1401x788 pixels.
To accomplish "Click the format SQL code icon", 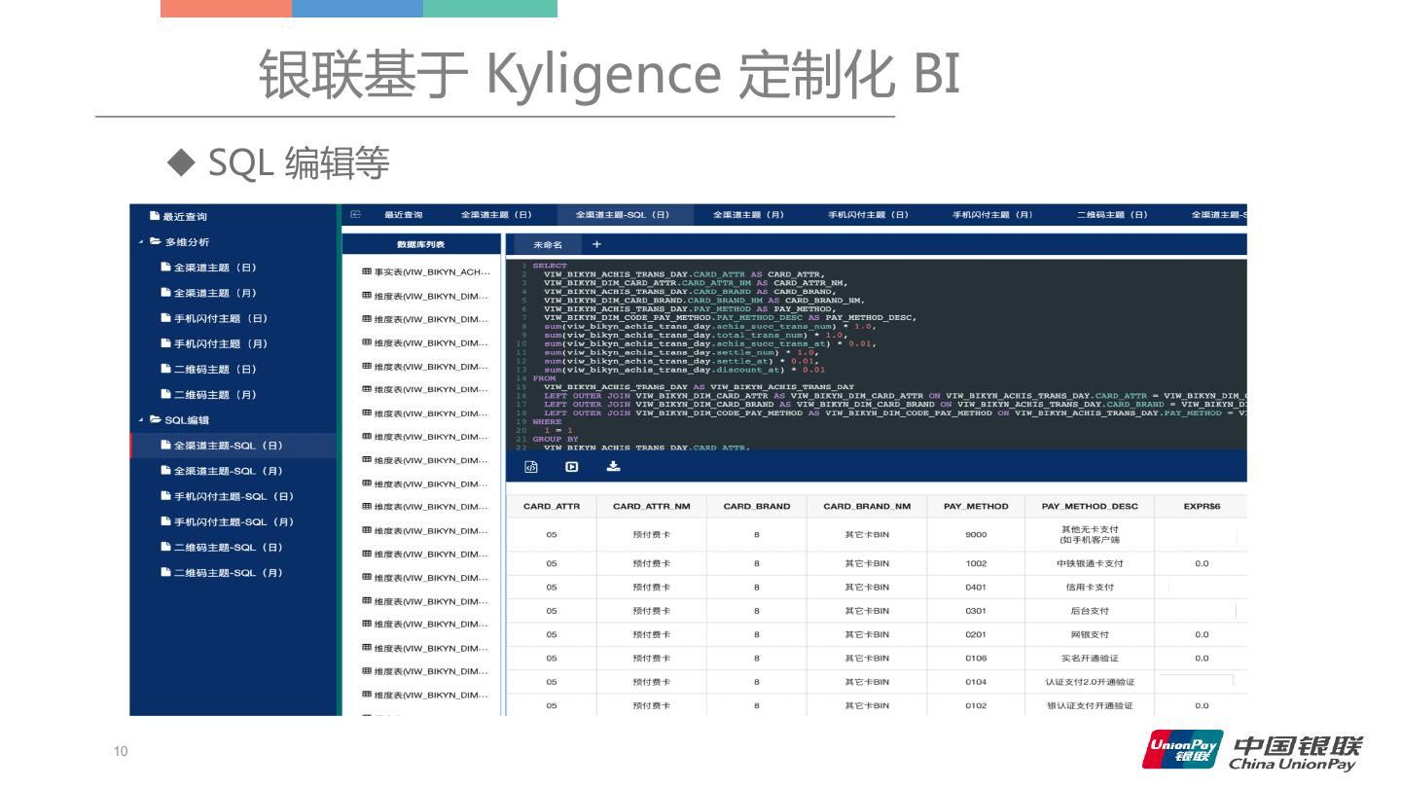I will [531, 467].
